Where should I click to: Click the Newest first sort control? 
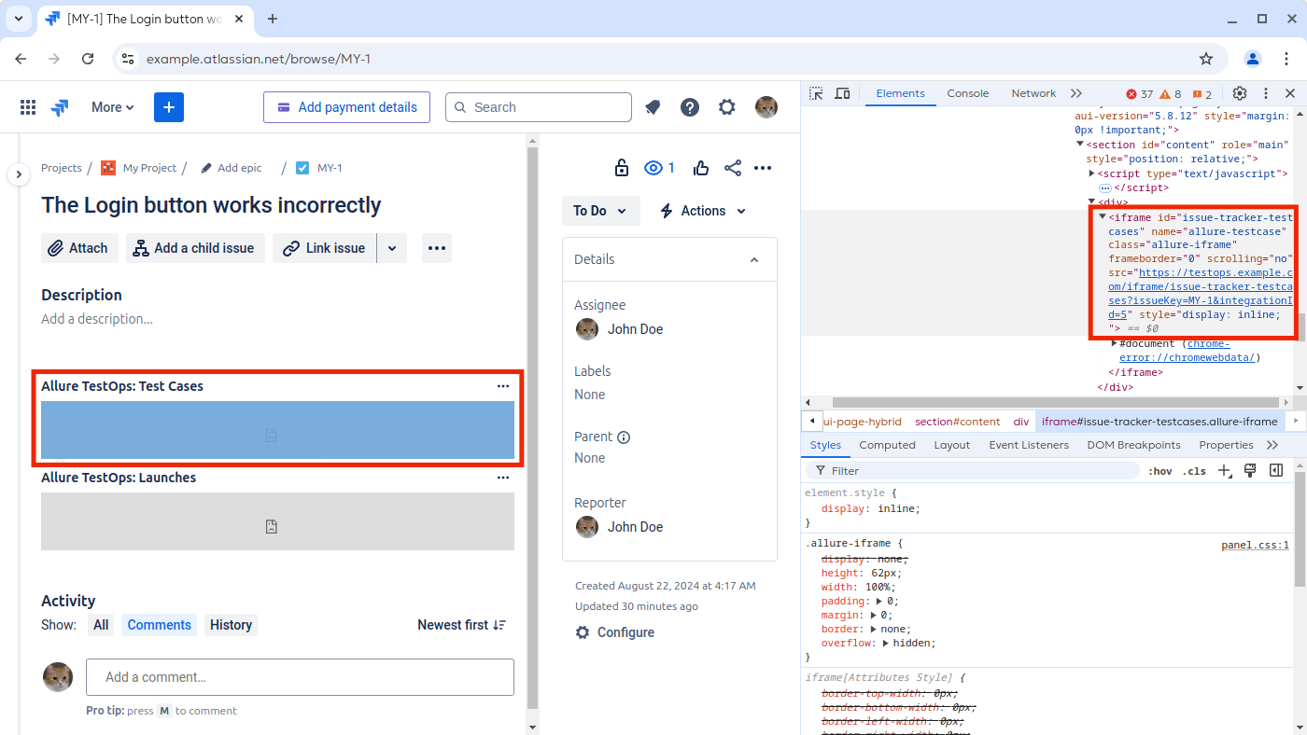pos(461,625)
